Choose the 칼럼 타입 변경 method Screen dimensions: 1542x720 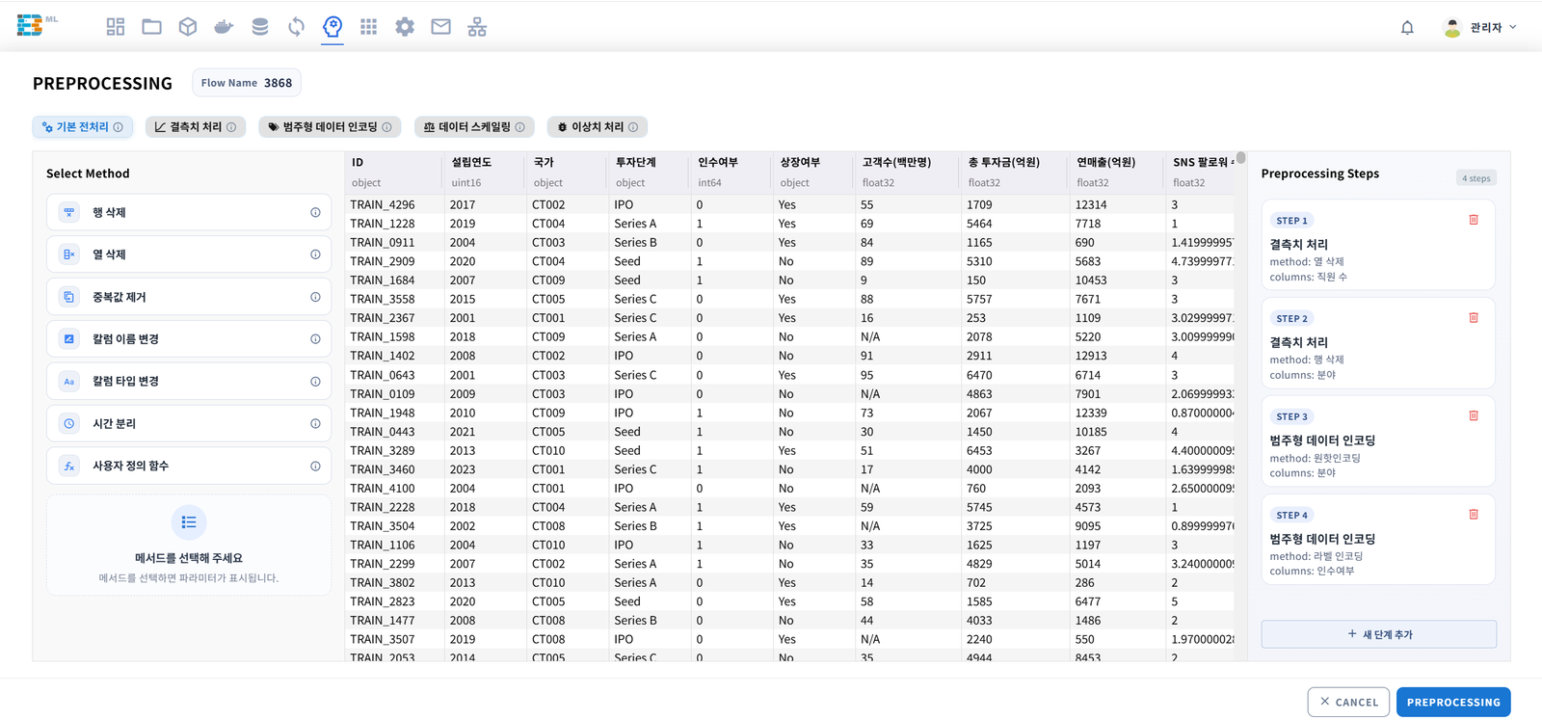tap(189, 382)
